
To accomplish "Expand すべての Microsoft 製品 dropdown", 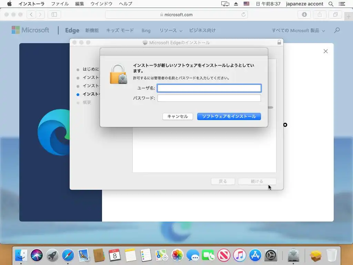I will click(x=298, y=30).
